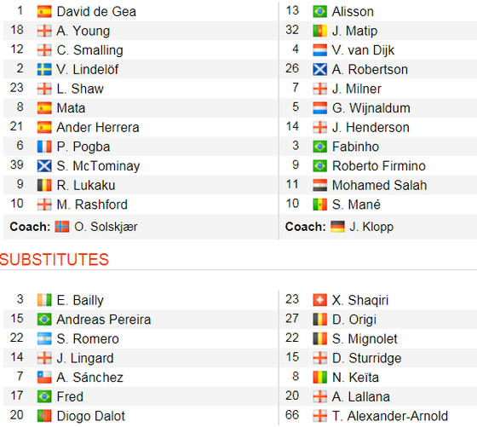Open substitute N. Keïta
This screenshot has height=427, width=477.
[355, 378]
